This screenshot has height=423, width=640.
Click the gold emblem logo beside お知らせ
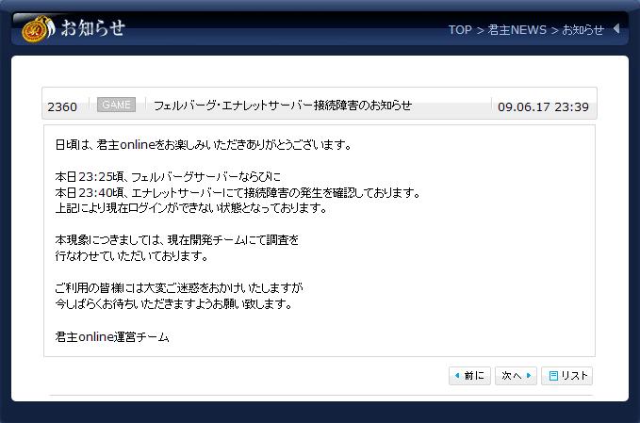coord(38,29)
